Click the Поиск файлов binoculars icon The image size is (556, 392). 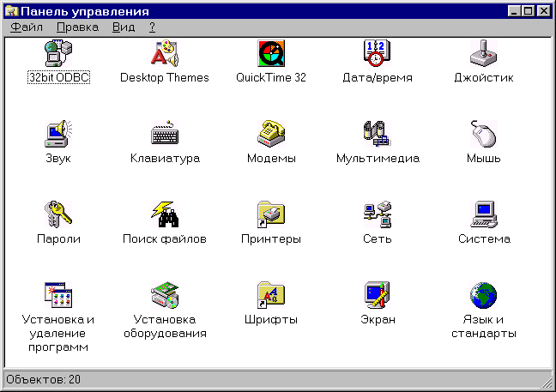pyautogui.click(x=165, y=214)
